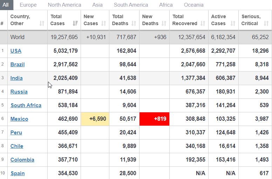Screen dimensions: 272x179
Task: Show the South America tab
Action: tap(131, 5)
